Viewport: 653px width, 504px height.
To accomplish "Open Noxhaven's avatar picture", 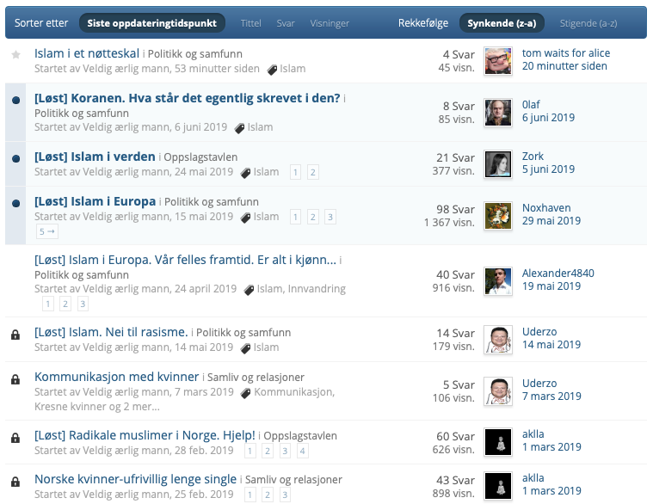I will click(x=497, y=216).
